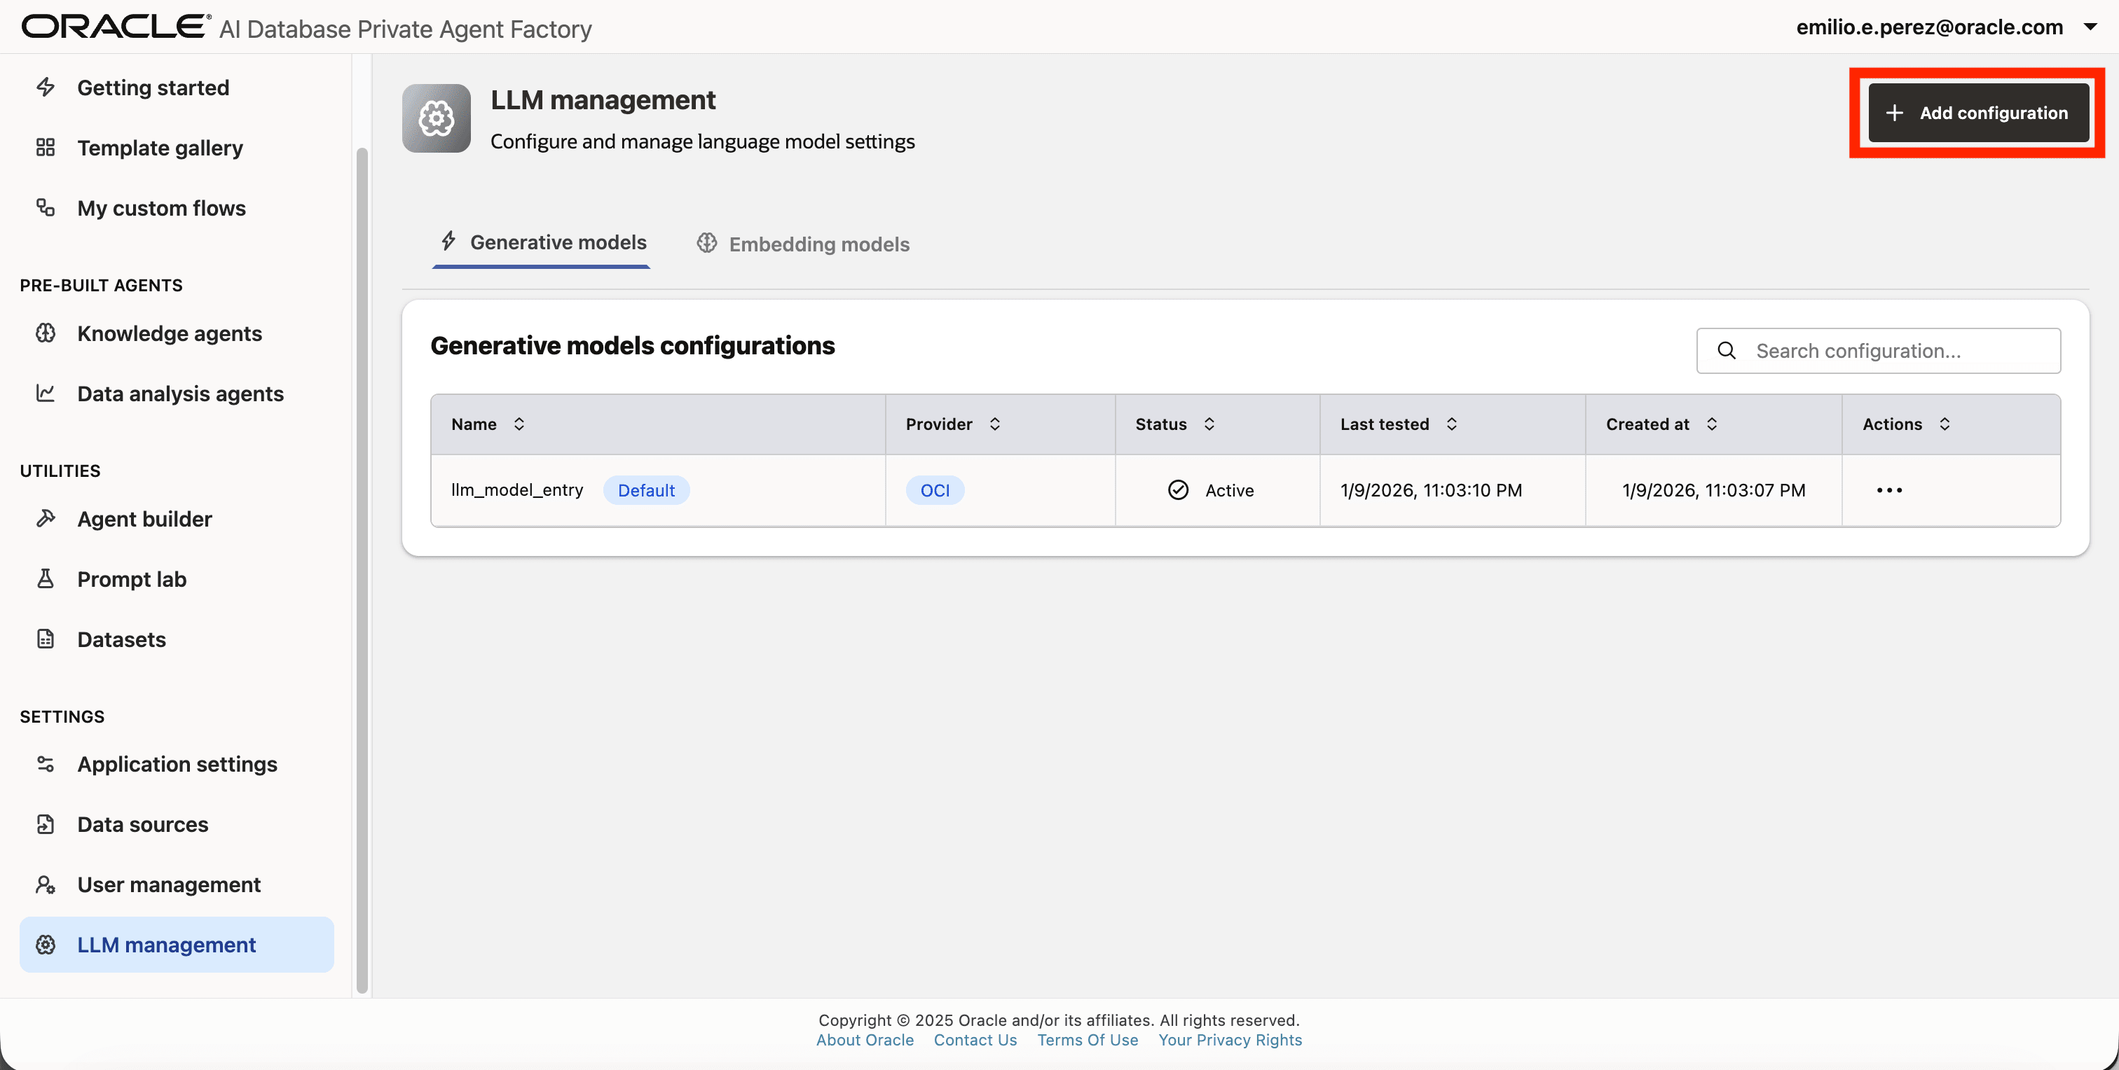Open User management via its sidebar icon

click(x=46, y=884)
